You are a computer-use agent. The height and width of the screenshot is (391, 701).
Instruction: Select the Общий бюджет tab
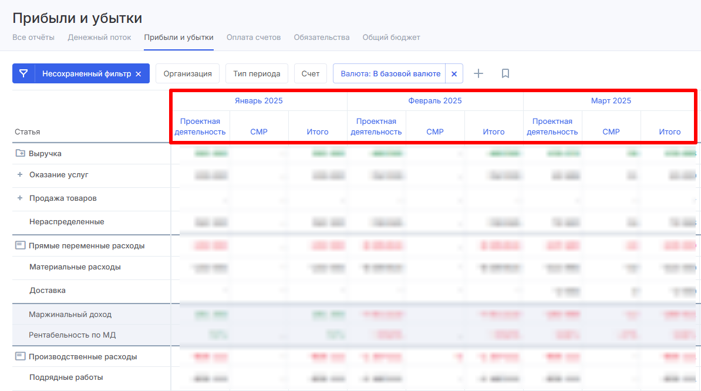pyautogui.click(x=391, y=38)
